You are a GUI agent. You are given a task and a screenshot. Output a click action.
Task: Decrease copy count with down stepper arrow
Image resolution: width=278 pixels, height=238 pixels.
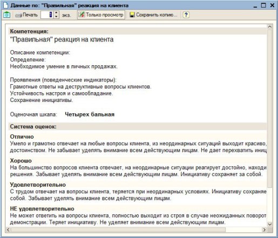coord(56,17)
